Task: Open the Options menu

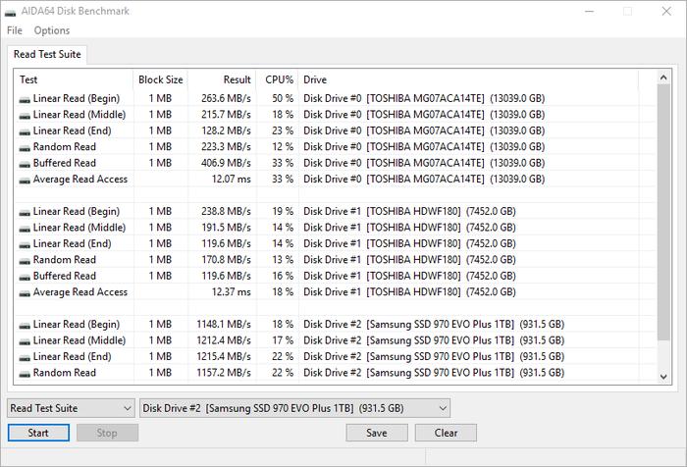Action: [x=52, y=30]
